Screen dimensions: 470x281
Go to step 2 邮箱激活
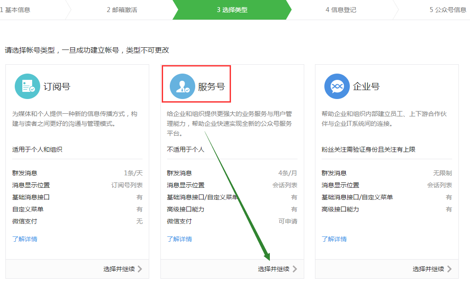pyautogui.click(x=122, y=10)
